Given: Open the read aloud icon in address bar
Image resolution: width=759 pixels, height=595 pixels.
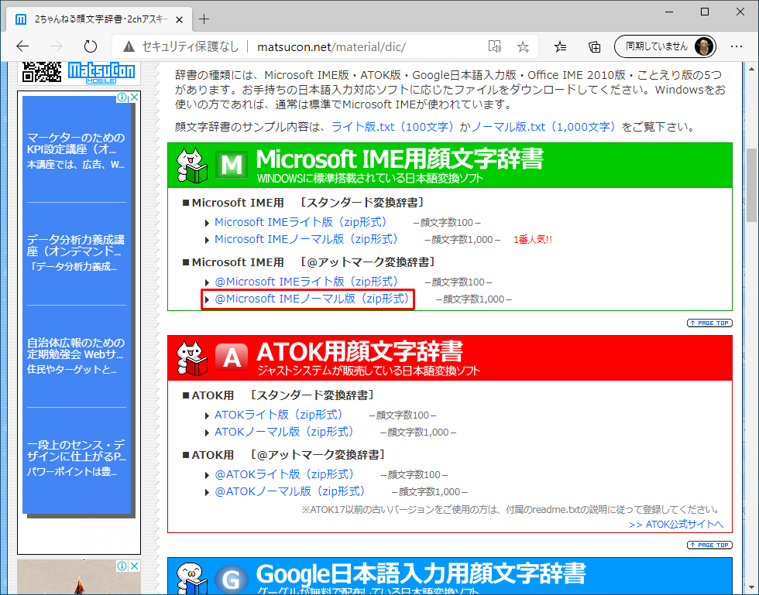Looking at the screenshot, I should click(x=495, y=46).
